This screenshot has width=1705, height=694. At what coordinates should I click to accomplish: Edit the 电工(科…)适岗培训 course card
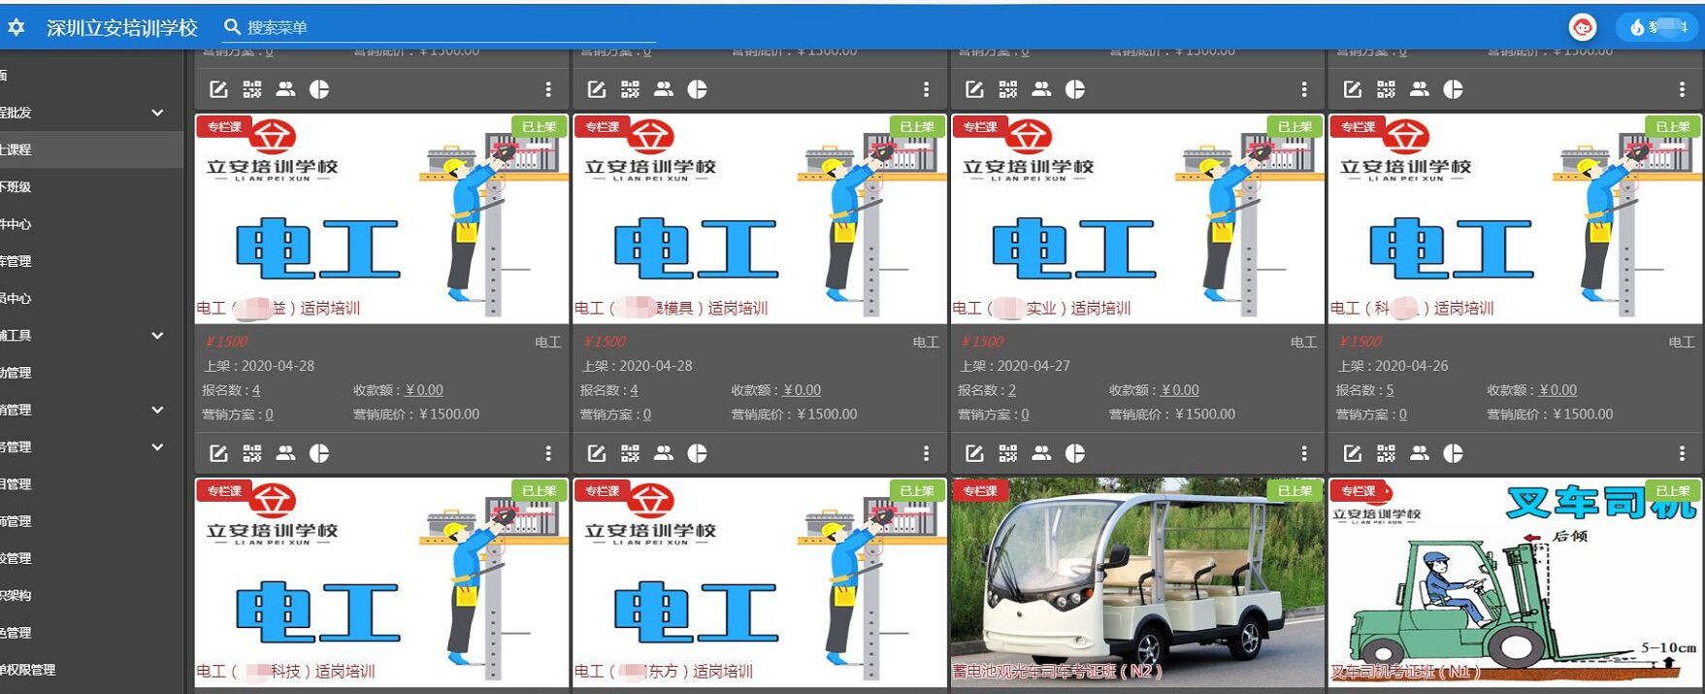[1353, 453]
